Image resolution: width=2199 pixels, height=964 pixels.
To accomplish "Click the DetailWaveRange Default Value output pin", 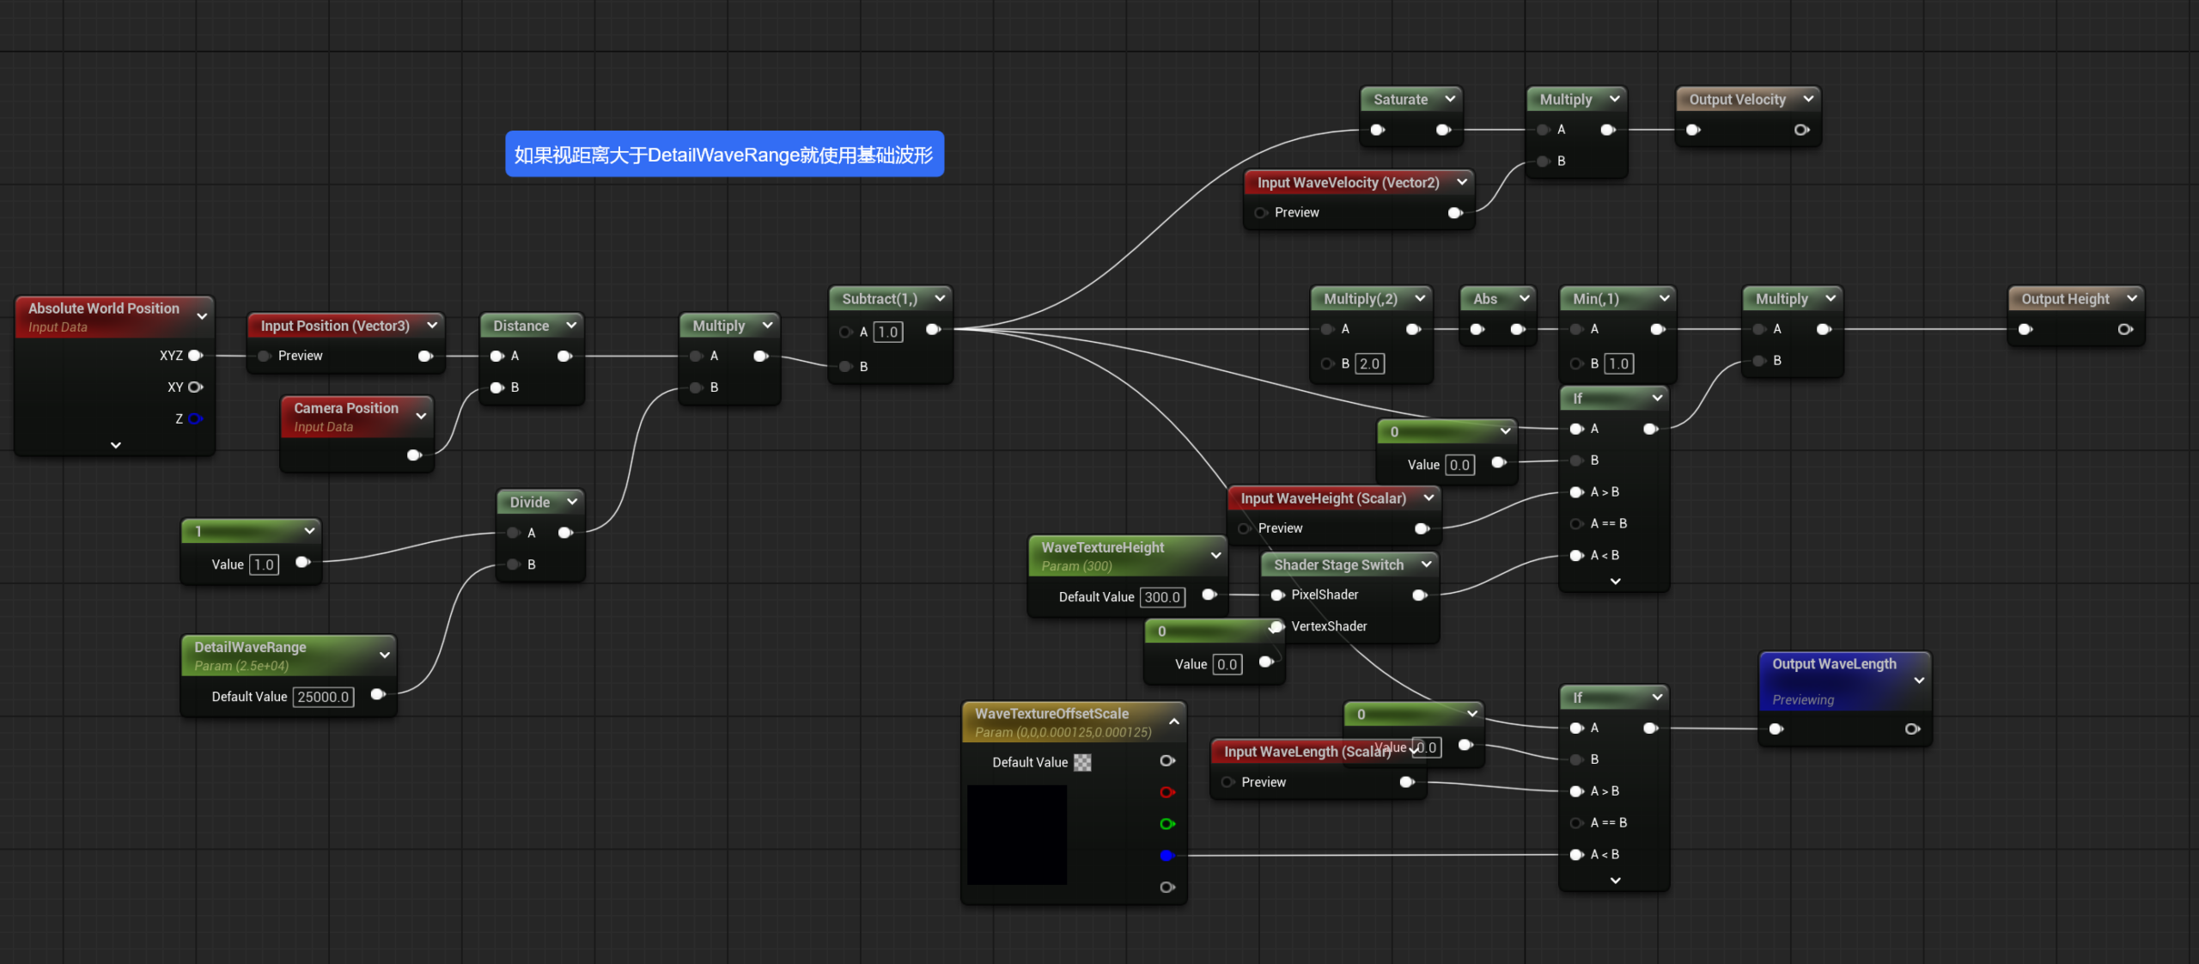I will [377, 694].
